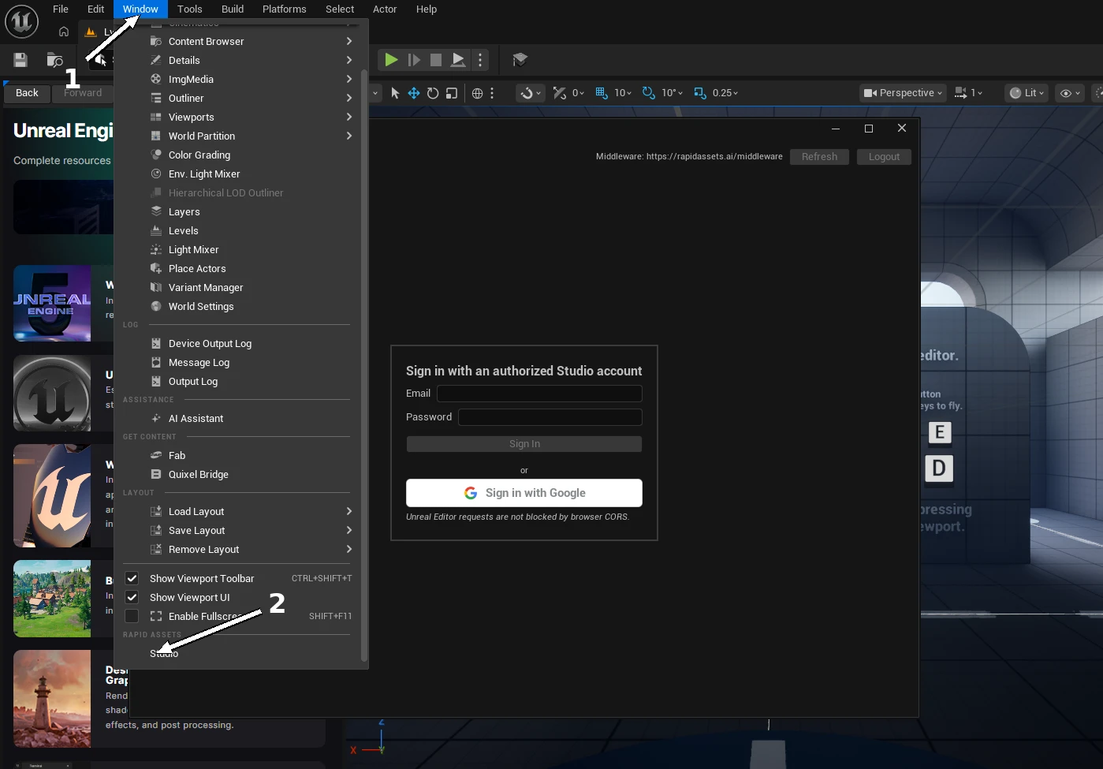This screenshot has width=1103, height=769.
Task: Click the Save current level icon
Action: click(x=20, y=60)
